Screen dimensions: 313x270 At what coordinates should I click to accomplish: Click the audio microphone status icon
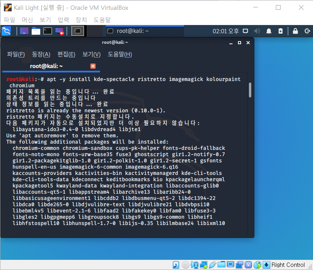195,265
